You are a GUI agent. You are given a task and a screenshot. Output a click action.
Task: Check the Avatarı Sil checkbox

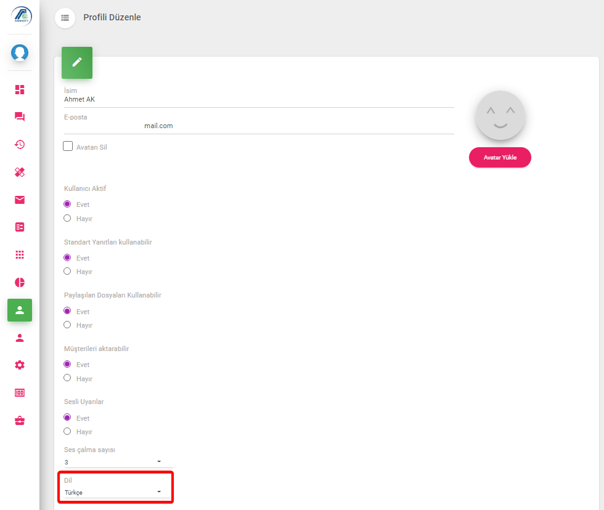(68, 146)
